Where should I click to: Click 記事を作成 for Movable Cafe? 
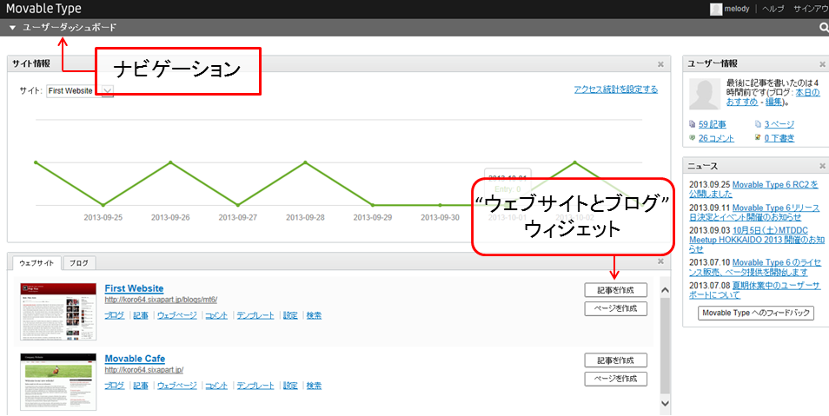pos(615,360)
